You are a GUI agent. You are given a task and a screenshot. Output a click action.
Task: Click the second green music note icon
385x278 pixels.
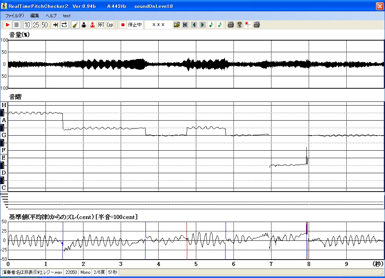[x=220, y=25]
